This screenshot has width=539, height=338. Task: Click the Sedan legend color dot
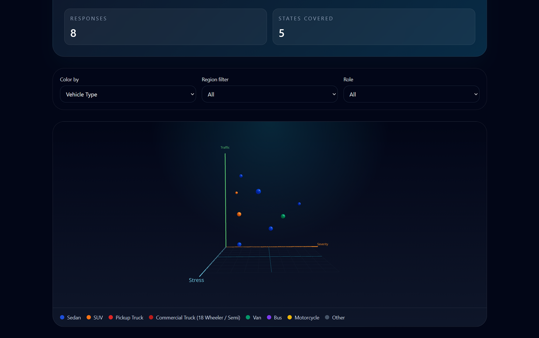tap(62, 317)
